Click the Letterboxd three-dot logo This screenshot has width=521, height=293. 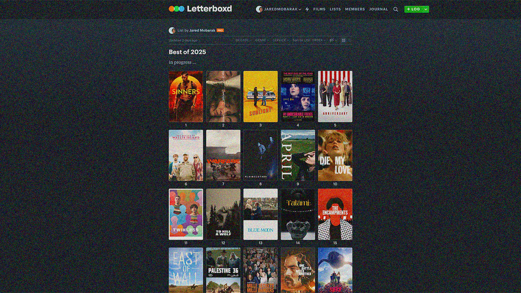pos(177,8)
